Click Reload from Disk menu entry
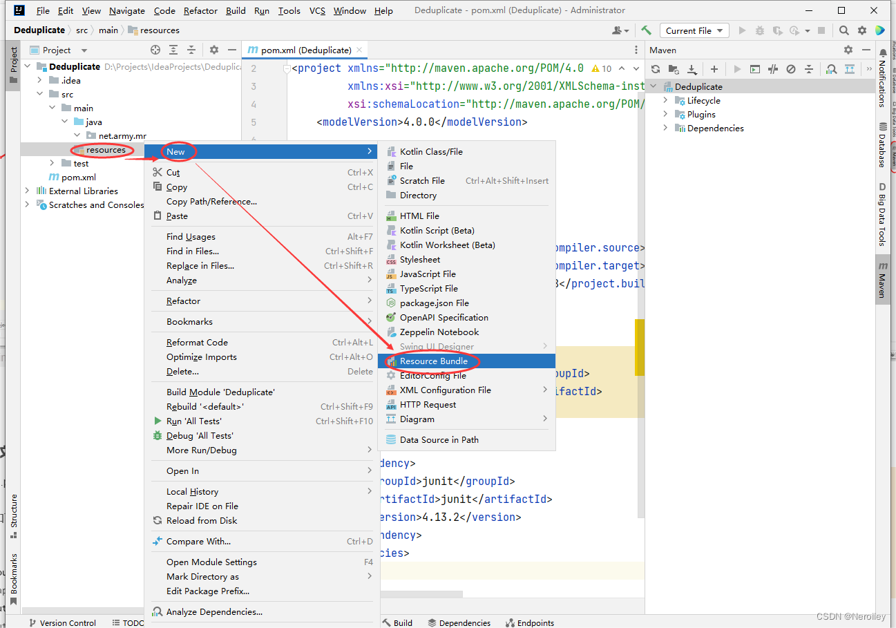 [x=263, y=520]
